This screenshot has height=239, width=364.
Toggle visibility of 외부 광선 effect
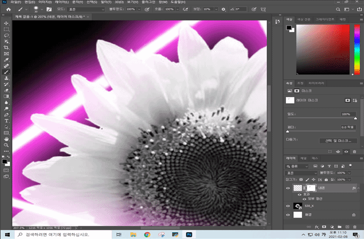click(x=304, y=199)
